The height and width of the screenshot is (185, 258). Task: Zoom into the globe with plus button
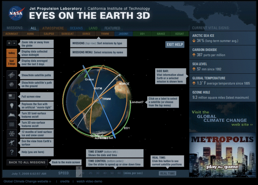point(9,43)
